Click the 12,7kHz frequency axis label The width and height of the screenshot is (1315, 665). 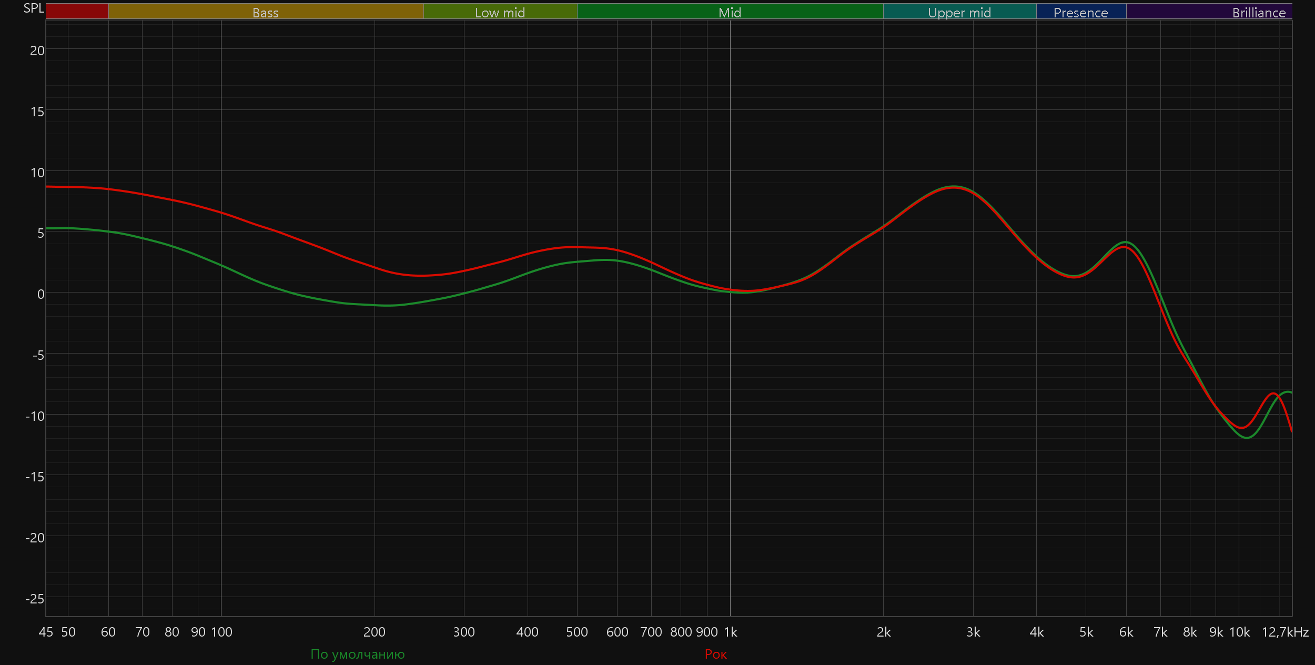[1285, 632]
